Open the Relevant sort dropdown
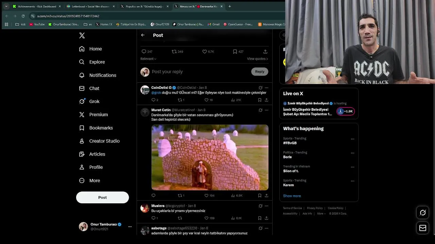The width and height of the screenshot is (435, 244). click(x=148, y=59)
